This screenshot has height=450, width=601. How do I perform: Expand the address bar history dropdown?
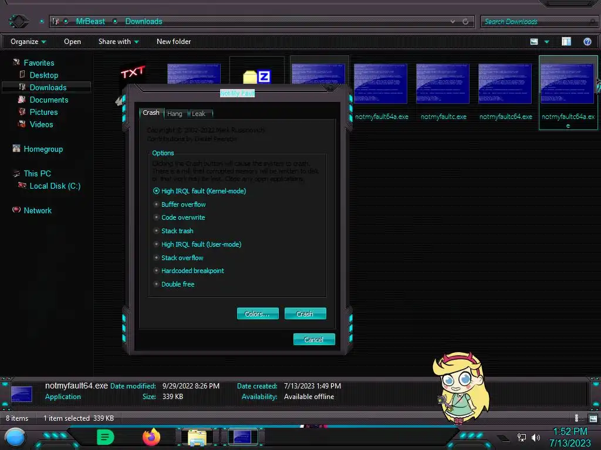[x=453, y=22]
